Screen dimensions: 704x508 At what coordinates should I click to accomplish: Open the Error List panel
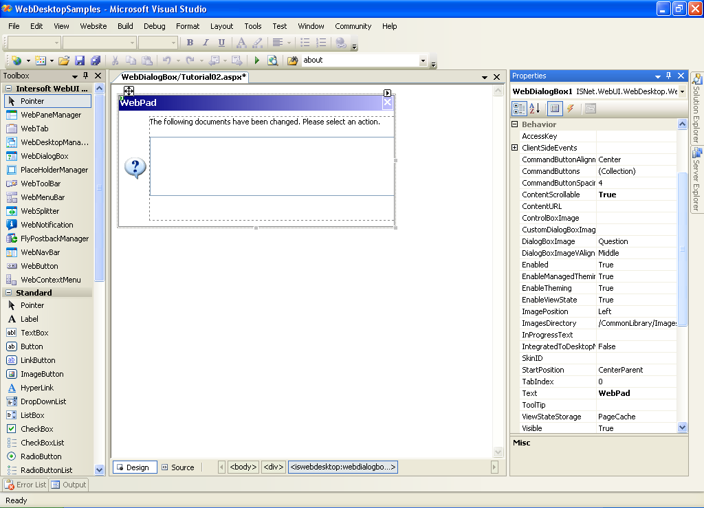point(25,485)
